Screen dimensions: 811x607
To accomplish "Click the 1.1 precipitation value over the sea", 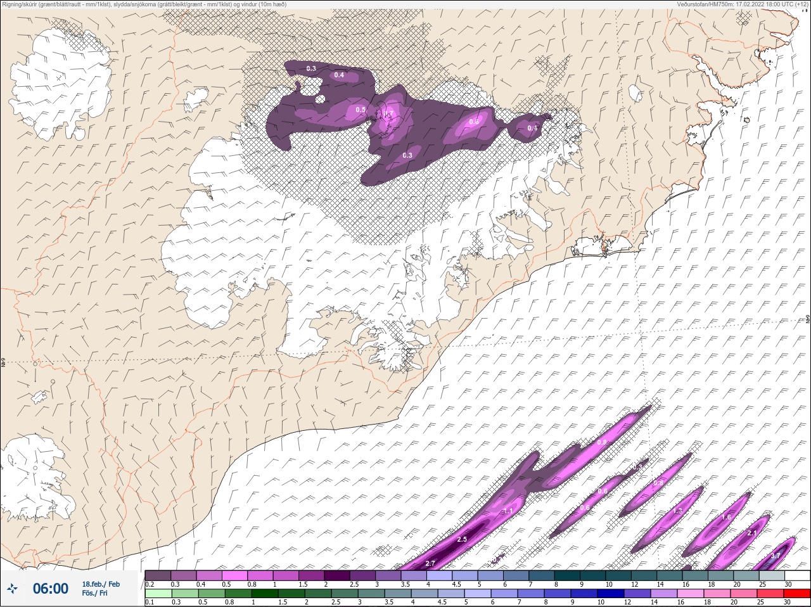I will [x=508, y=511].
